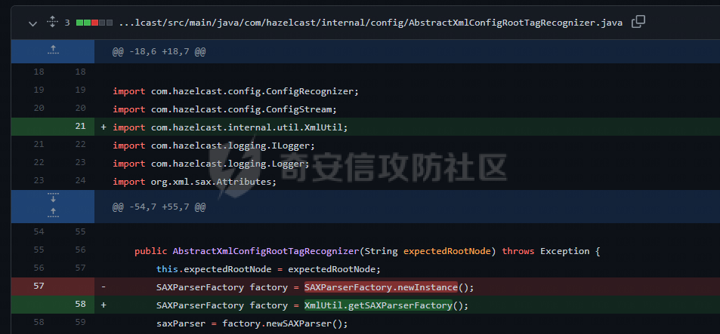The image size is (720, 334).
Task: Collapse the AbstractXmlConfigRootTagRecognizer.java file diff
Action: (x=32, y=23)
